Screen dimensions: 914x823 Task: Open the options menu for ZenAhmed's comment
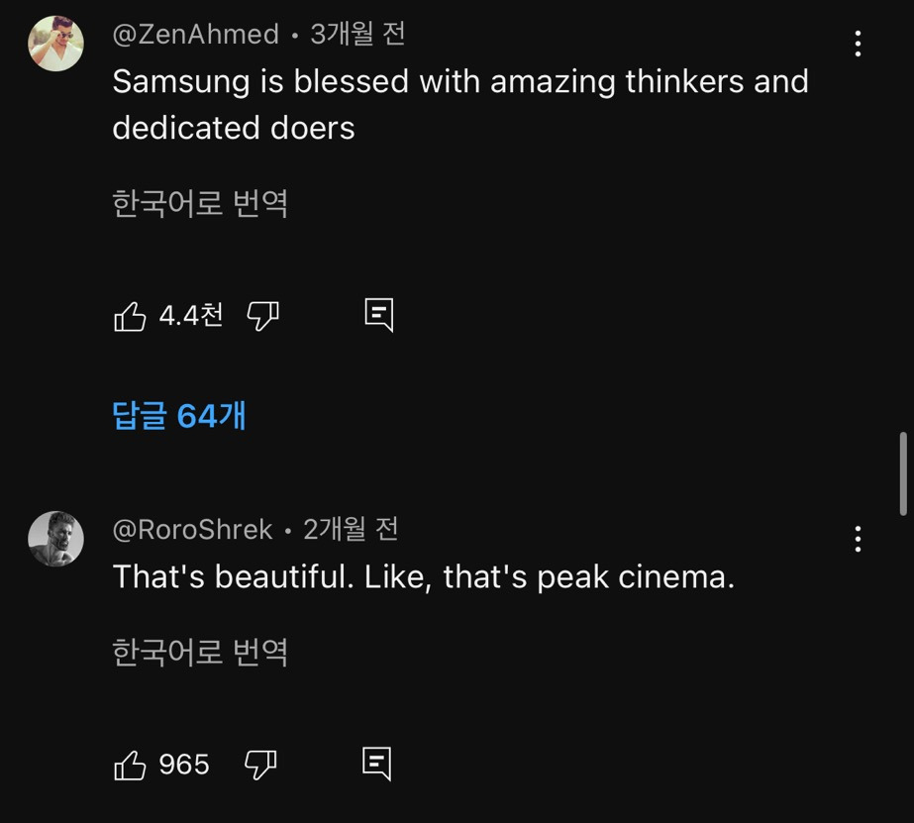(858, 44)
